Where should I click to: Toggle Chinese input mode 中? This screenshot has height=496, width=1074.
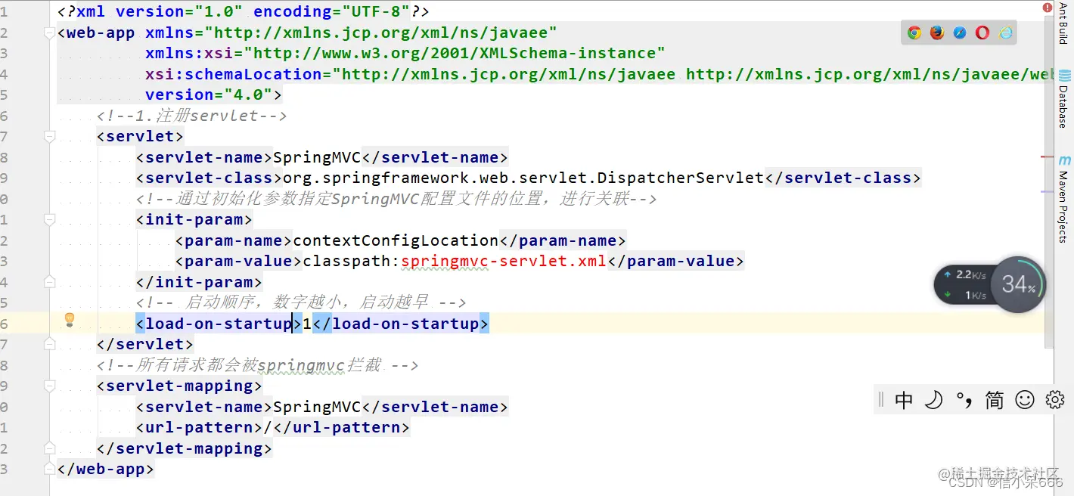[x=904, y=400]
